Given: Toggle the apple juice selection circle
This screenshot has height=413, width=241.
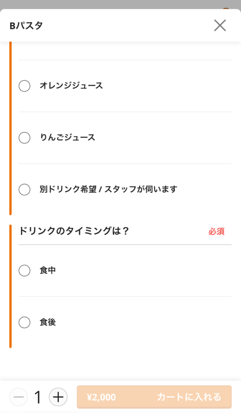Looking at the screenshot, I should [x=25, y=138].
